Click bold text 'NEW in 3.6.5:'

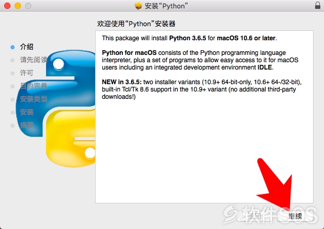point(122,82)
